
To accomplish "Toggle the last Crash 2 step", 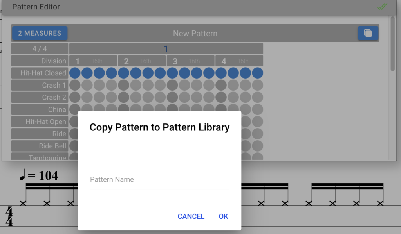I will [x=258, y=97].
